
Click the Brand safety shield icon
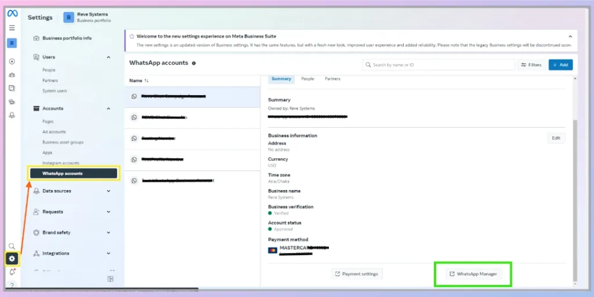37,233
